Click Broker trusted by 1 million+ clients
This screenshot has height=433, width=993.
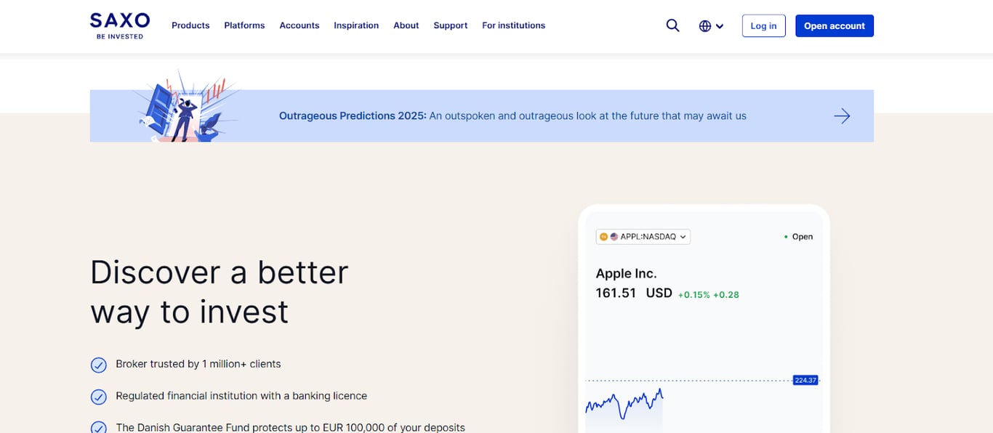[198, 364]
